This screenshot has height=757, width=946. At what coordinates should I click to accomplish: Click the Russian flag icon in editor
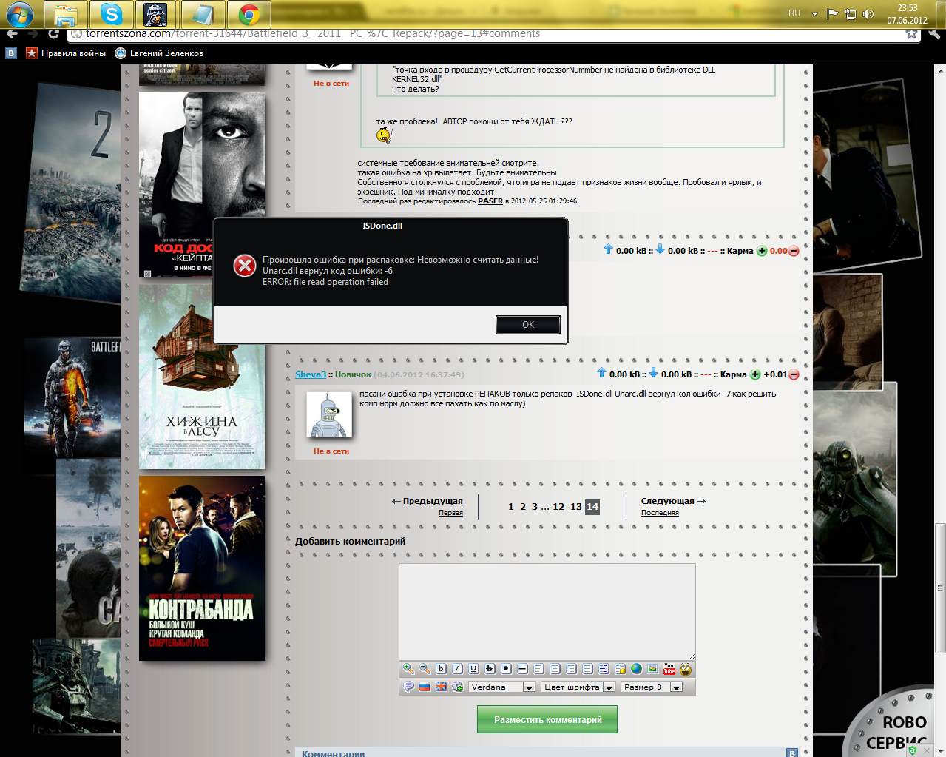[425, 687]
